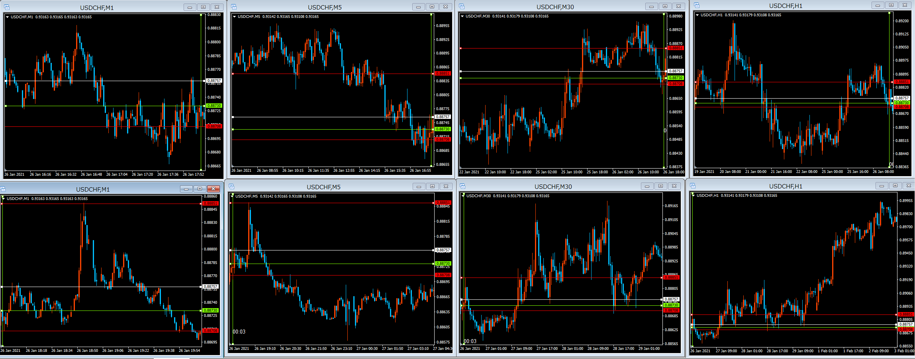Expand the triangle beside USDCHF,M1 label in upper chart
This screenshot has height=359, width=915.
pos(8,17)
